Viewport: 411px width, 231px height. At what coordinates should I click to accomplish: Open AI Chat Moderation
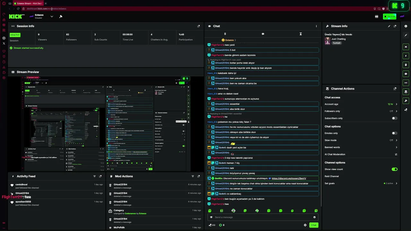tap(361, 154)
